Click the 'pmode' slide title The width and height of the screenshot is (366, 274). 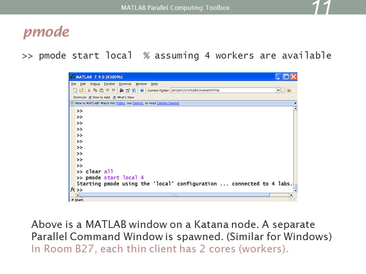pyautogui.click(x=46, y=32)
